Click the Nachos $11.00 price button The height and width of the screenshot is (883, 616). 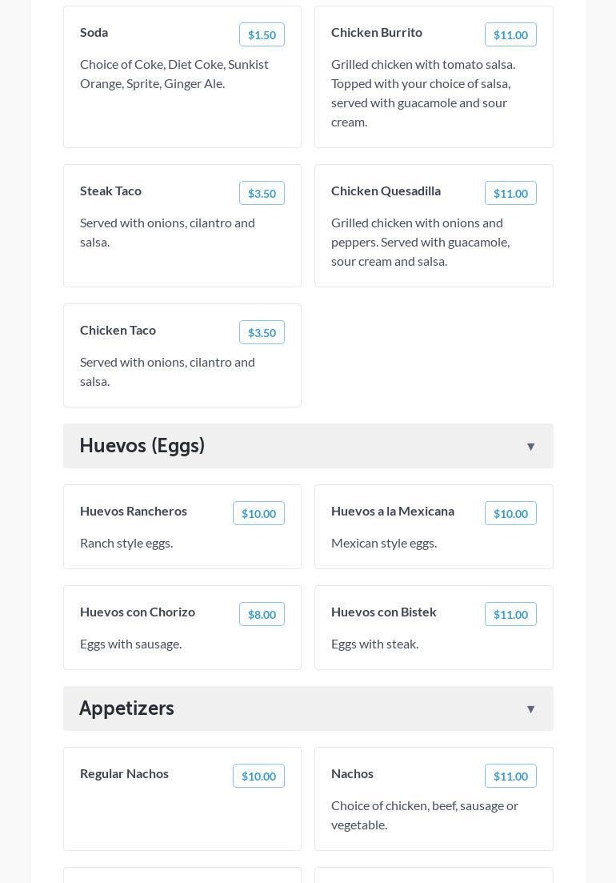[510, 776]
